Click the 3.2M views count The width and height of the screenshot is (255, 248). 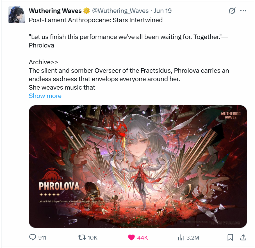click(x=193, y=238)
